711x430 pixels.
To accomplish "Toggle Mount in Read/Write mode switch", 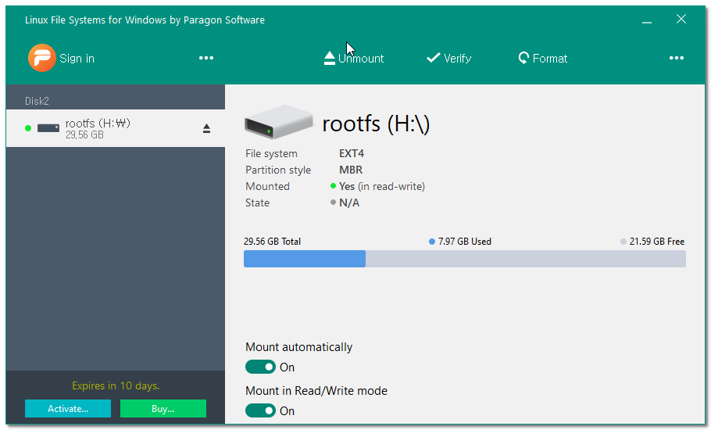I will click(x=260, y=410).
